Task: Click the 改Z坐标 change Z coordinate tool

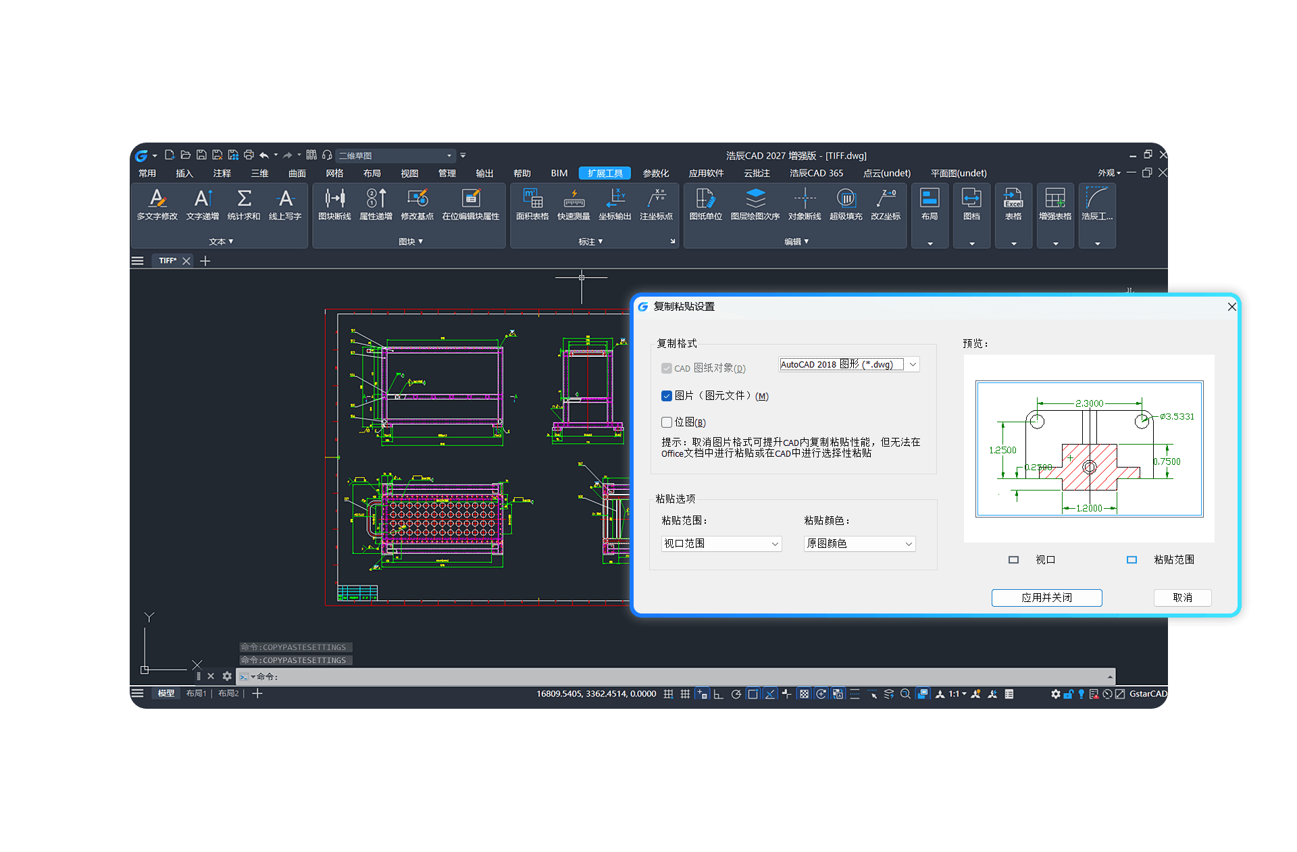Action: [x=886, y=204]
